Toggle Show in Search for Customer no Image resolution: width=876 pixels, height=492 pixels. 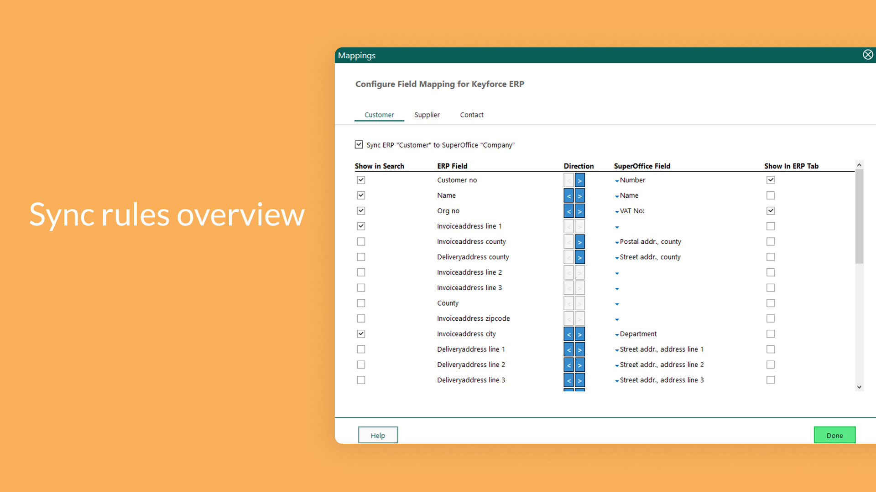tap(360, 179)
